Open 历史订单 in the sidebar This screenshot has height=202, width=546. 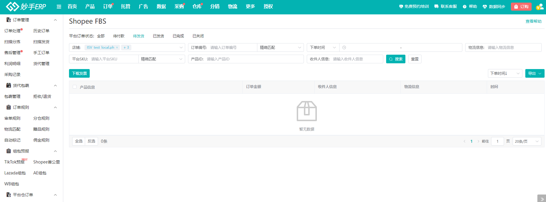(41, 31)
